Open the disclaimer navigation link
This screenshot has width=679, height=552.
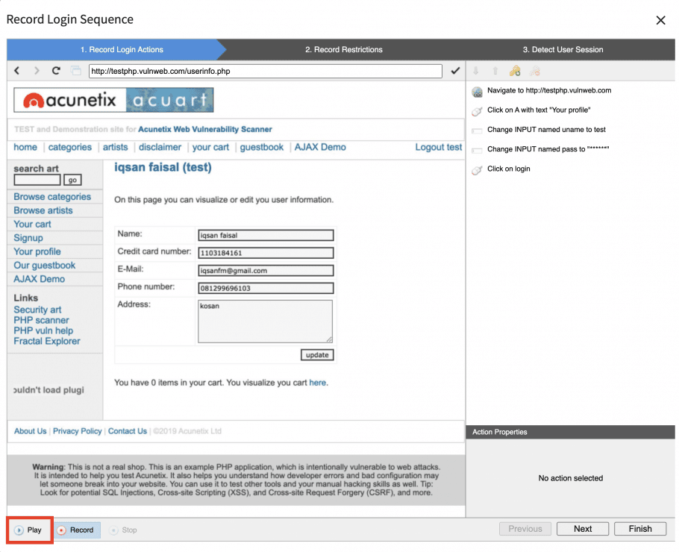pyautogui.click(x=160, y=147)
